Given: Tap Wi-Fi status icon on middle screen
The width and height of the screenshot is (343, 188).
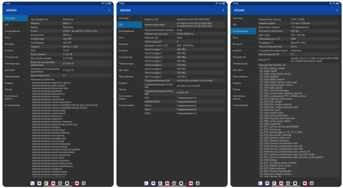Looking at the screenshot, I should pyautogui.click(x=216, y=3).
